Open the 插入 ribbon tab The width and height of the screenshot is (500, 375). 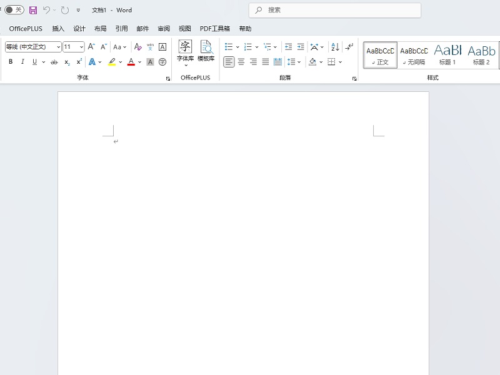point(58,29)
